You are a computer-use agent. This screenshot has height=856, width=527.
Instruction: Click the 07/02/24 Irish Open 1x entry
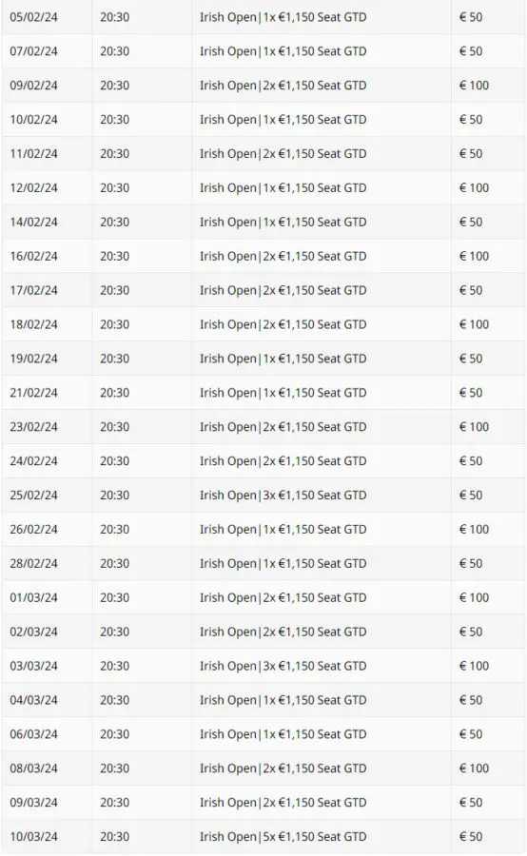tap(283, 51)
